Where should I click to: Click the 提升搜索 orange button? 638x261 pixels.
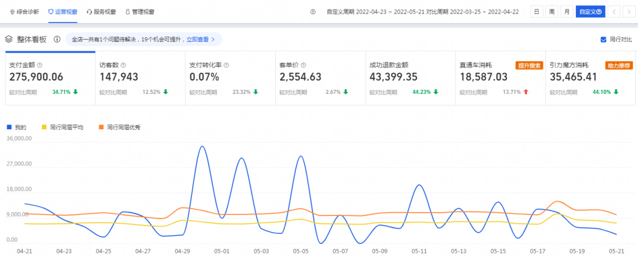coord(529,65)
